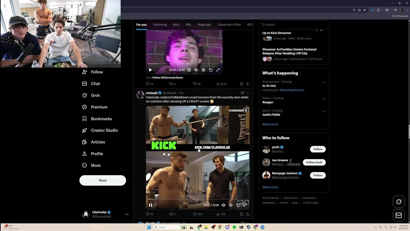
Task: Open the BAU timeline tab
Action: tap(176, 25)
